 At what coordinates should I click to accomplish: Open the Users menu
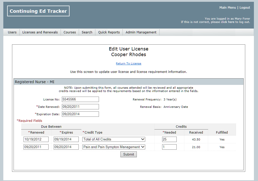pyautogui.click(x=12, y=32)
